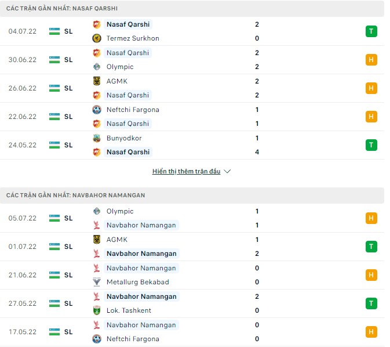Click orange H badge for 17.05.22 match
This screenshot has height=347, width=390.
371,332
